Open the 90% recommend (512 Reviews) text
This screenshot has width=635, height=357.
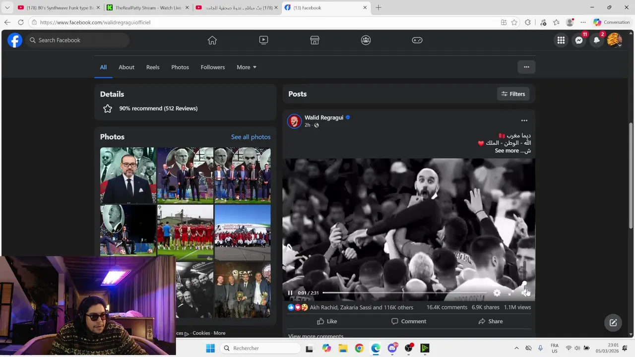pos(158,108)
